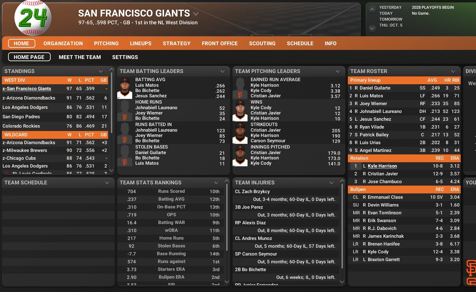Click the down arrow in the schedule box
The image size is (476, 292).
tap(372, 28)
